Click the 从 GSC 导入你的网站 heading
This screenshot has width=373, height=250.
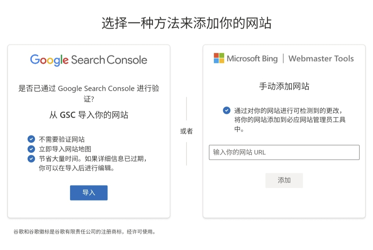coord(89,115)
